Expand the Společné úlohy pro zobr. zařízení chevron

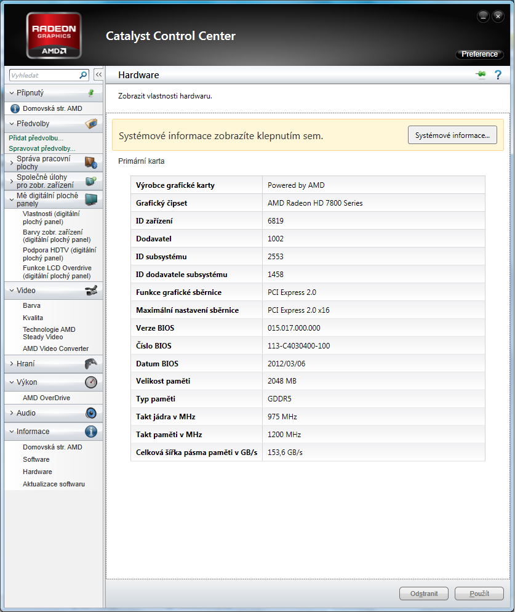(12, 181)
